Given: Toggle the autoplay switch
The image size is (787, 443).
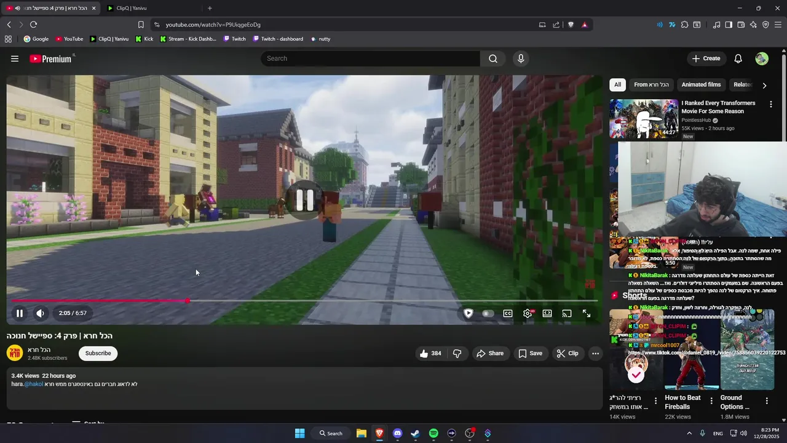Looking at the screenshot, I should [x=488, y=313].
